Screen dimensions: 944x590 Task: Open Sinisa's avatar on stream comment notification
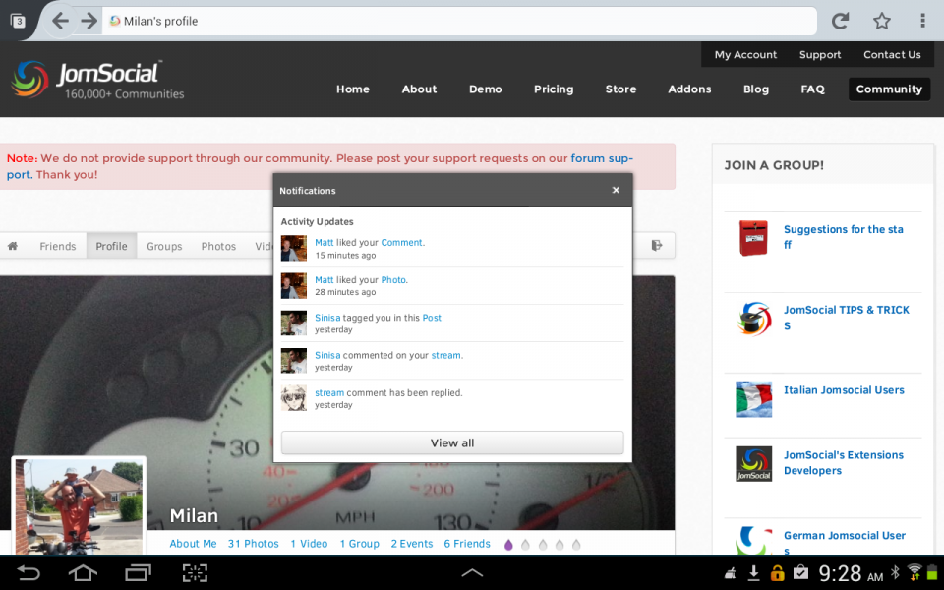(x=294, y=361)
